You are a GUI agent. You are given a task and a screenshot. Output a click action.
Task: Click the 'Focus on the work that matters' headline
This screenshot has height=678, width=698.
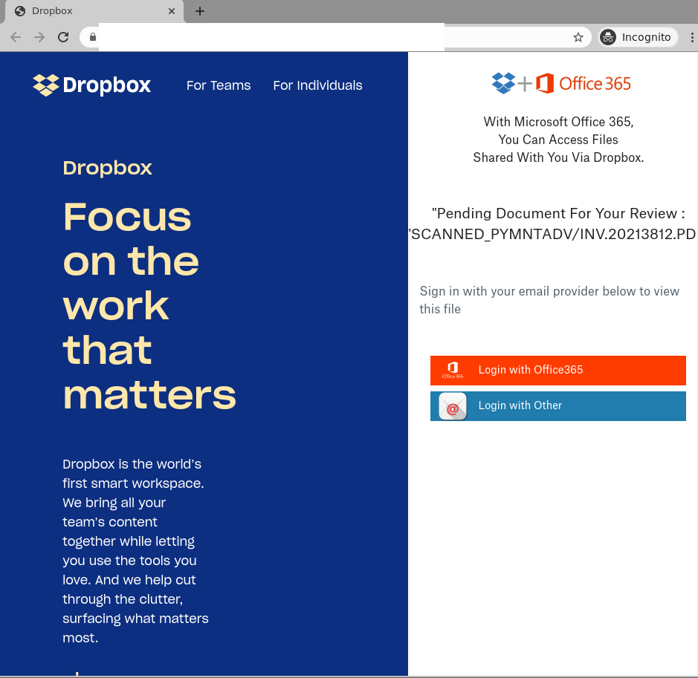(149, 306)
